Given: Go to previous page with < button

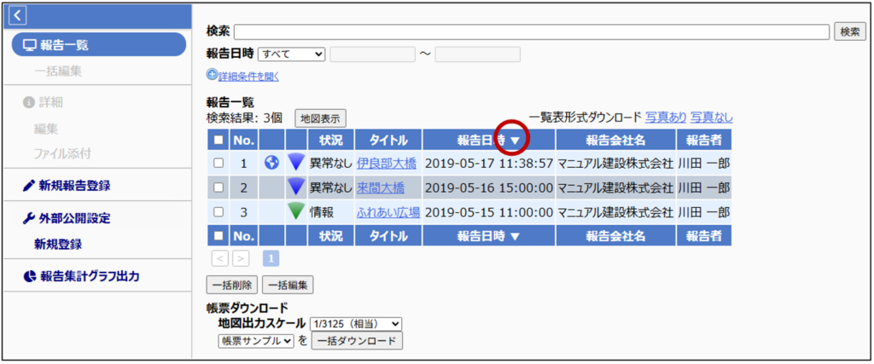Looking at the screenshot, I should (x=220, y=259).
